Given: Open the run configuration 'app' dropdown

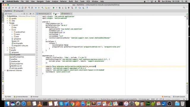Looking at the screenshot, I should coord(48,8).
